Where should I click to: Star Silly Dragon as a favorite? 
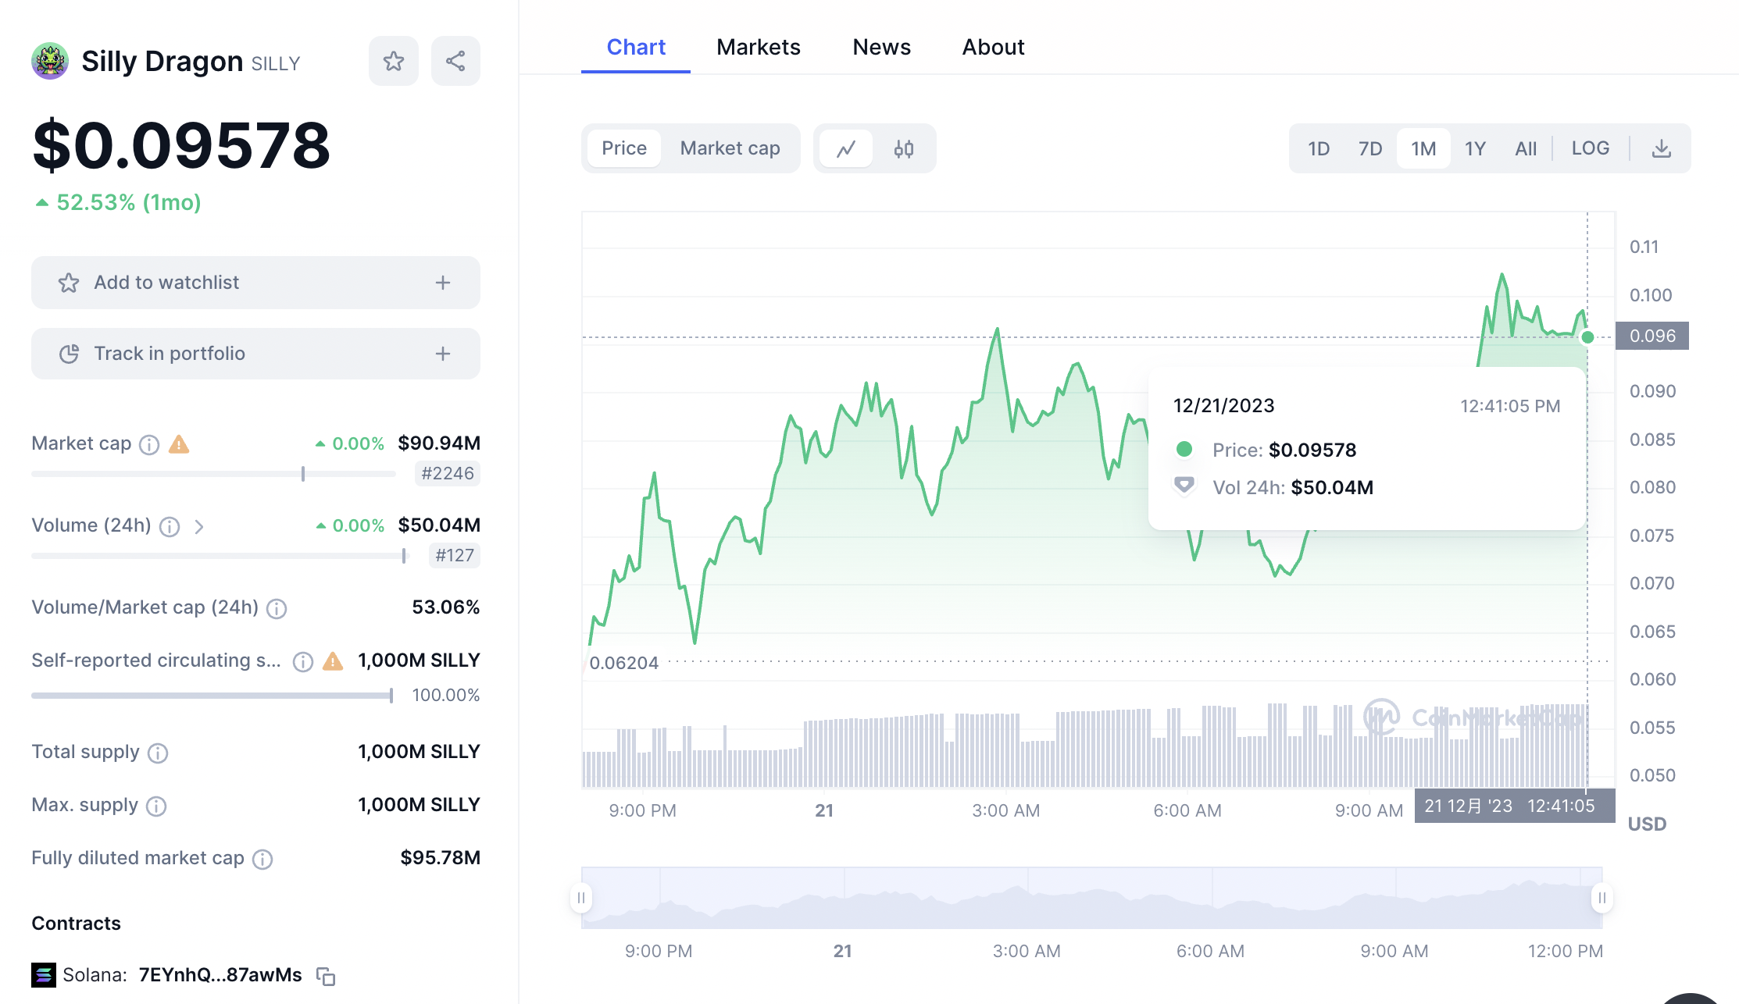tap(394, 61)
